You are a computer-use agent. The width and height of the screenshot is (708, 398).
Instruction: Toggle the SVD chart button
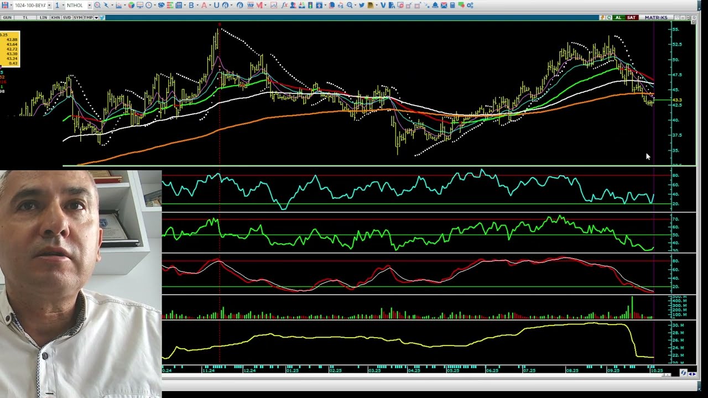(67, 18)
